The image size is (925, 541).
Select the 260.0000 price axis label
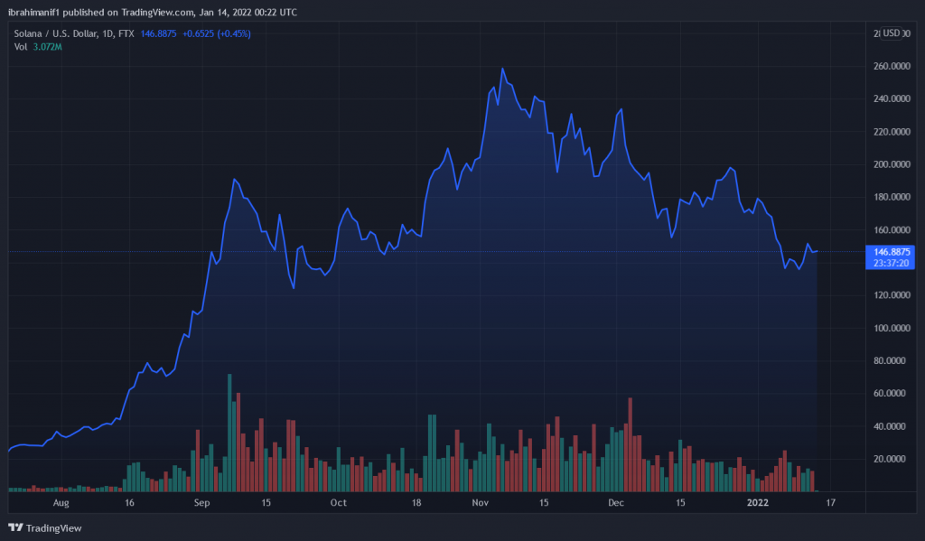point(886,67)
